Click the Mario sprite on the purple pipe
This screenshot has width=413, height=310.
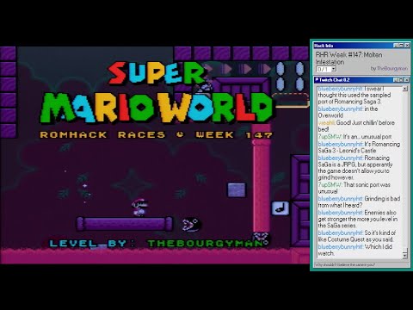click(x=139, y=207)
